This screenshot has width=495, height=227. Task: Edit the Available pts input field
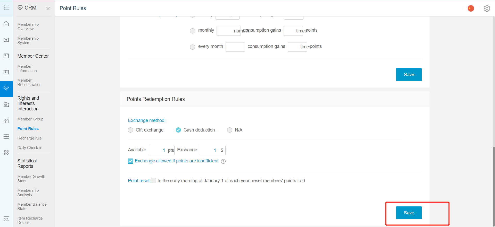click(162, 150)
